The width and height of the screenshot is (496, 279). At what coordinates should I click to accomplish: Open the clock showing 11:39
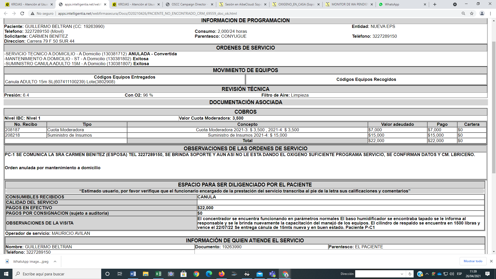pyautogui.click(x=473, y=274)
